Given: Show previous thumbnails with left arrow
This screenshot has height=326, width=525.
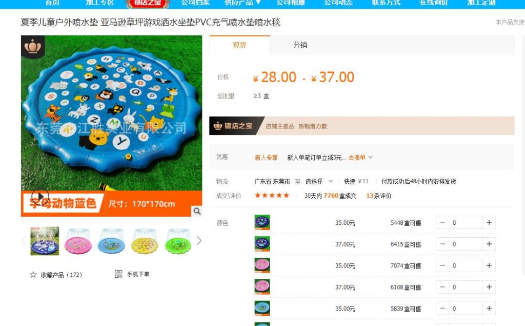Looking at the screenshot, I should pyautogui.click(x=24, y=240).
